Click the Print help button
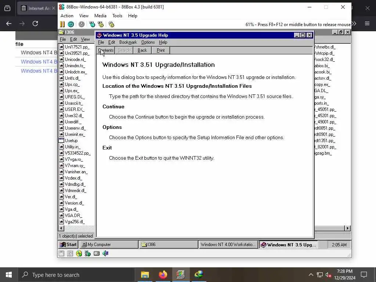Image resolution: width=376 pixels, height=282 pixels. point(161,50)
